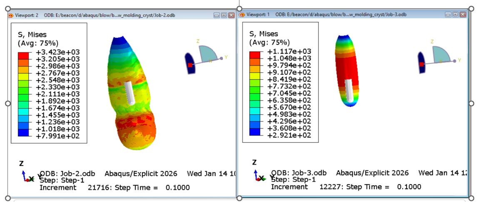
Task: Pick the yellow band in Viewport 2 legend
Action: [x=23, y=76]
